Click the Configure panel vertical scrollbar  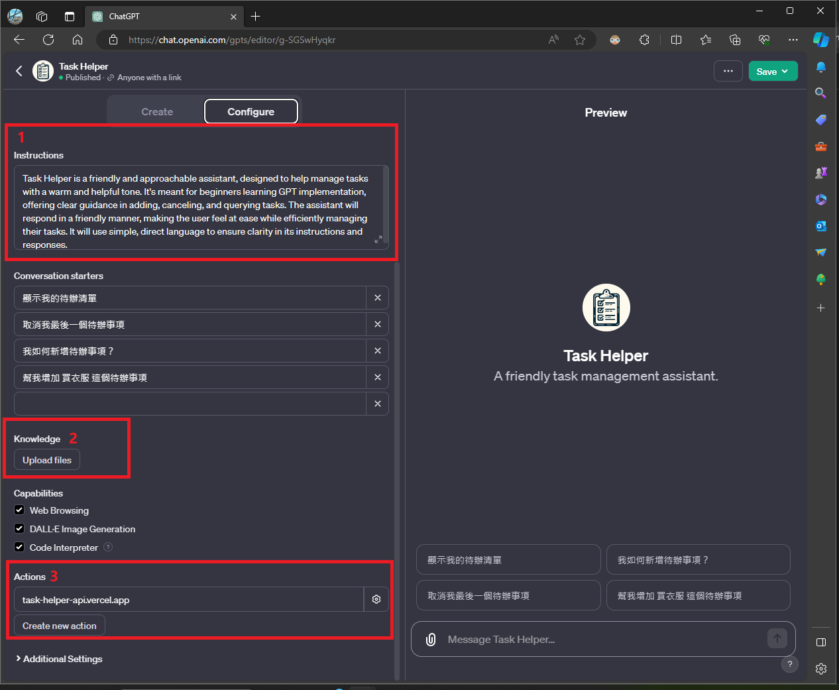[397, 471]
